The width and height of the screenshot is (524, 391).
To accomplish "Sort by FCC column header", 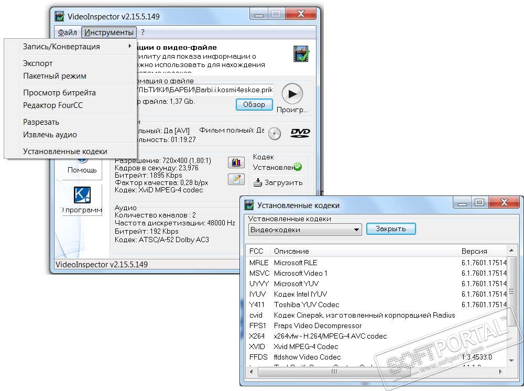I will (259, 251).
